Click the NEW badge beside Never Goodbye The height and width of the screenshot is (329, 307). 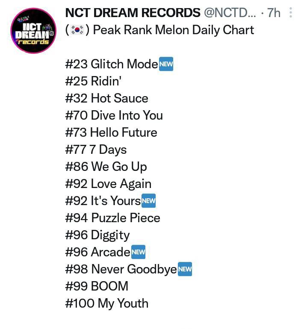[x=185, y=269]
